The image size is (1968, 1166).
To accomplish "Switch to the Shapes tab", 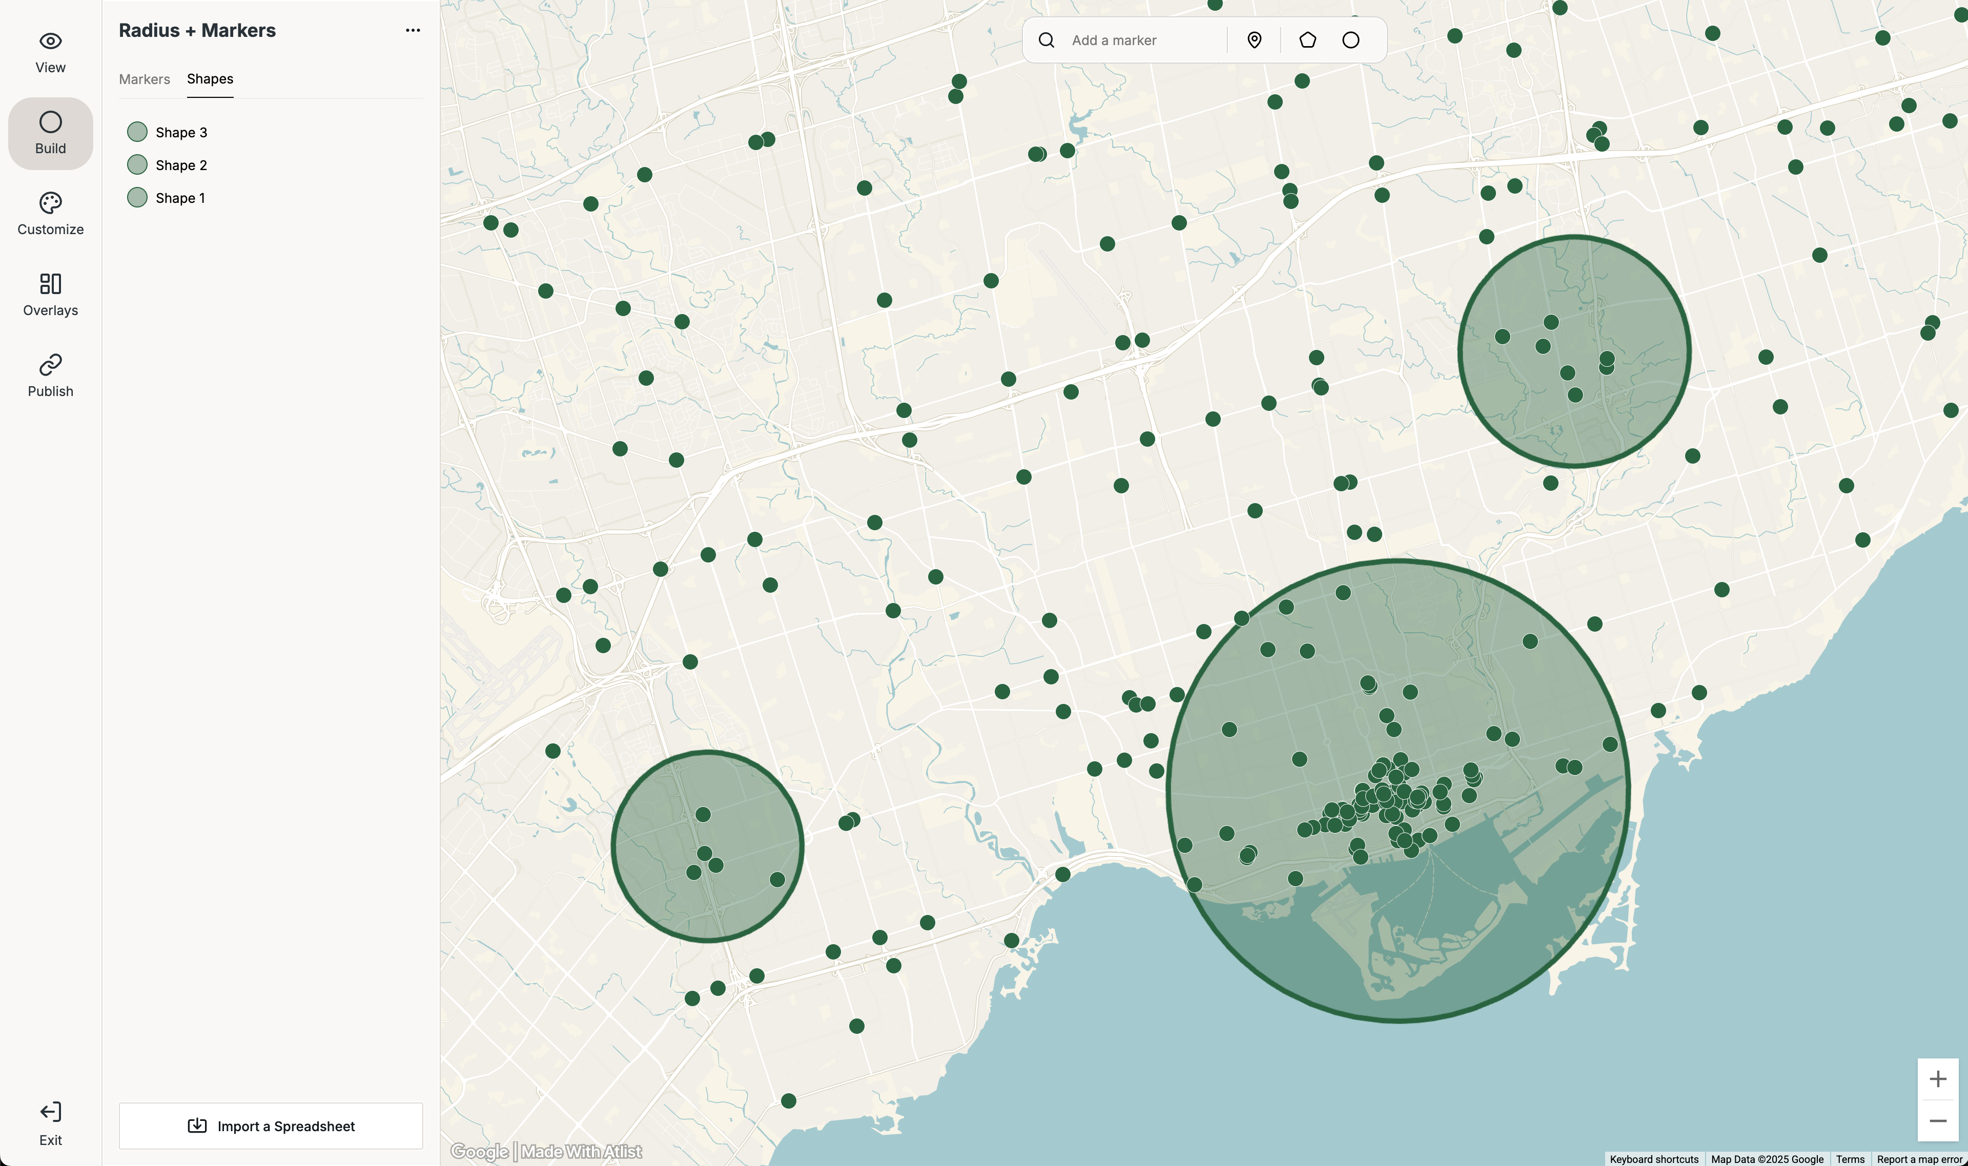I will (210, 79).
